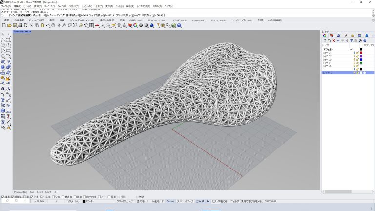
Task: Select the Box solid tool in left sidebar
Action: [x=3, y=67]
